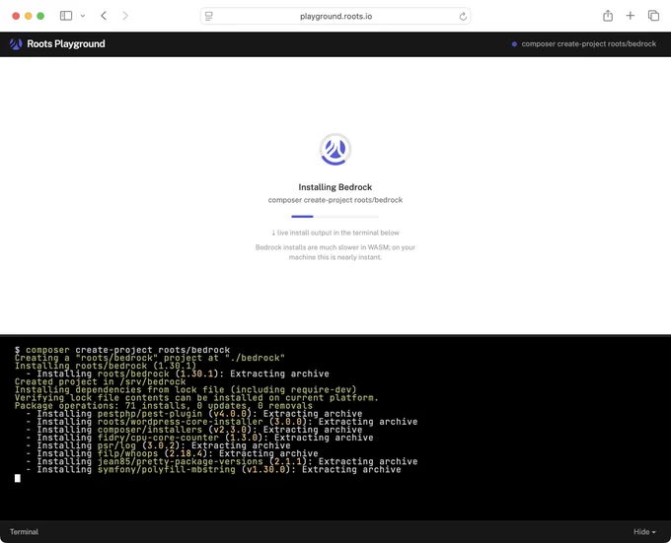Click the Roots logo icon in the header

point(16,44)
